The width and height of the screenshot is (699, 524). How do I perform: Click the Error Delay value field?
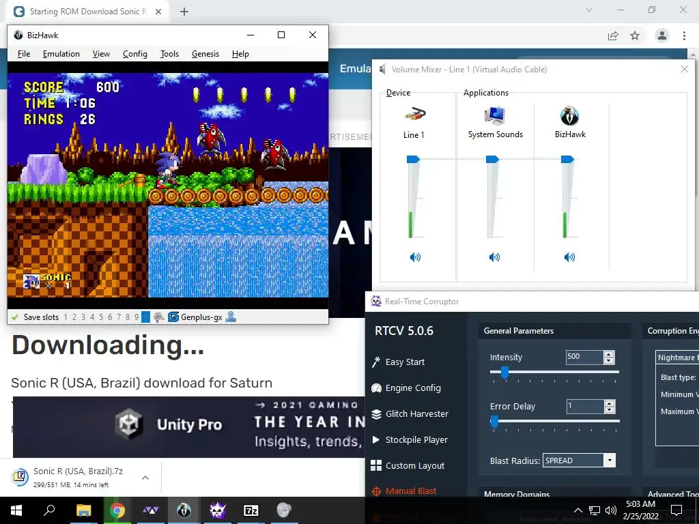[x=584, y=406]
